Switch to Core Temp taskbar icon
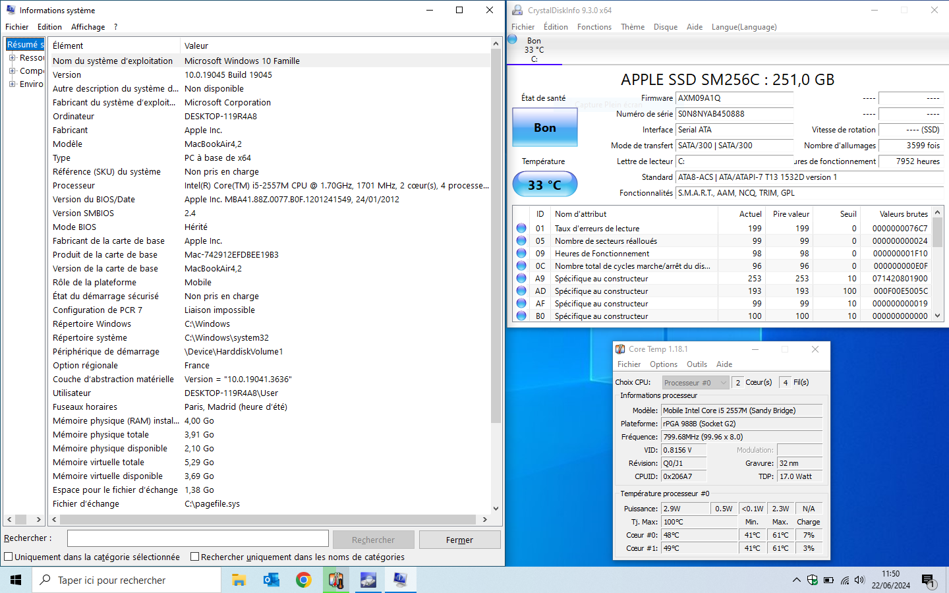This screenshot has height=593, width=949. point(336,580)
